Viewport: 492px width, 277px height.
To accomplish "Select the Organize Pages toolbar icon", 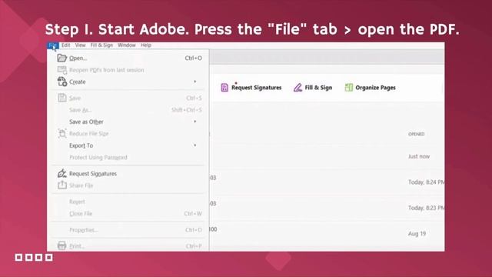I will click(348, 88).
